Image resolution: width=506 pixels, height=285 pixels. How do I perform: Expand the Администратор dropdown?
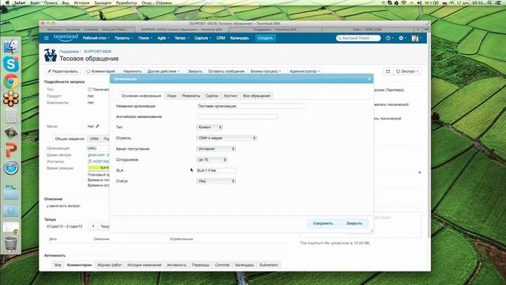point(304,71)
